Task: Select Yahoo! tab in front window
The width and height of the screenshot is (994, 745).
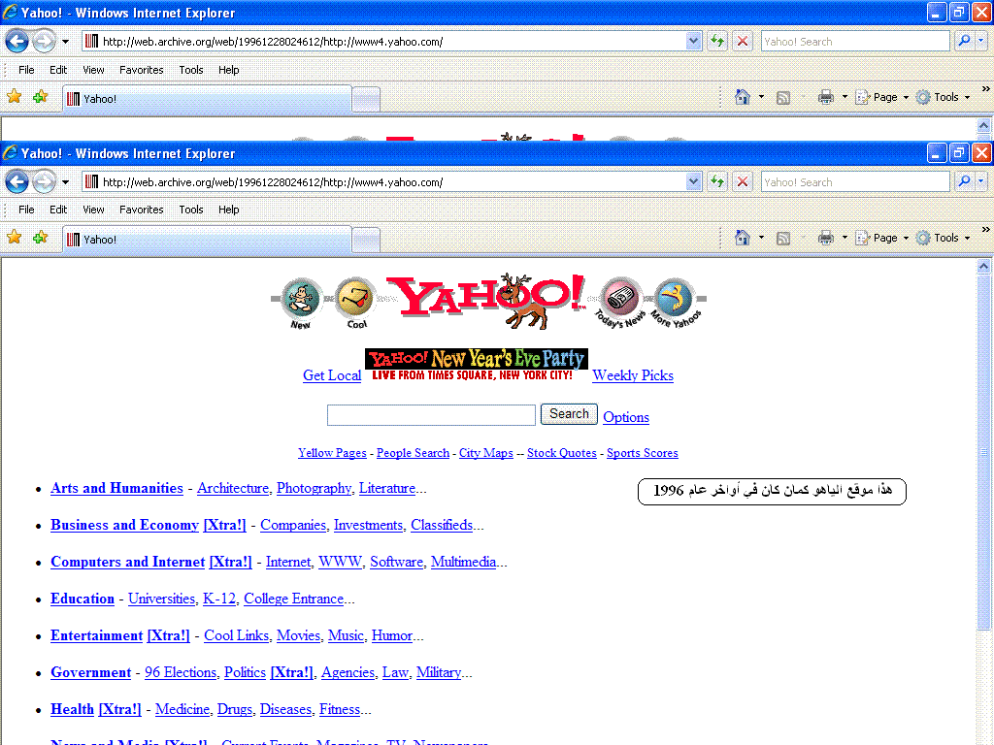Action: coord(208,240)
